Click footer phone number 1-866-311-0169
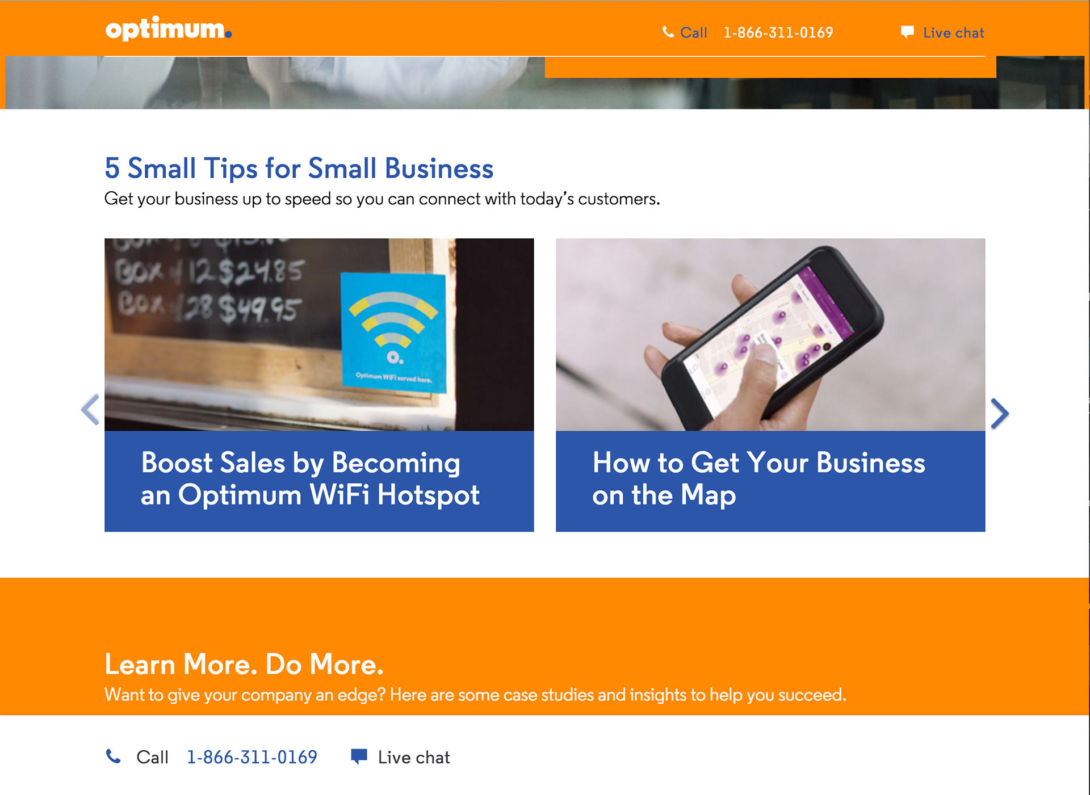The height and width of the screenshot is (795, 1090). 252,757
